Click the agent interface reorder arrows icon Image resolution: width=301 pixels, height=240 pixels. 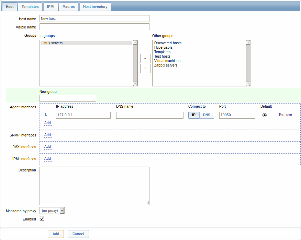(x=46, y=115)
